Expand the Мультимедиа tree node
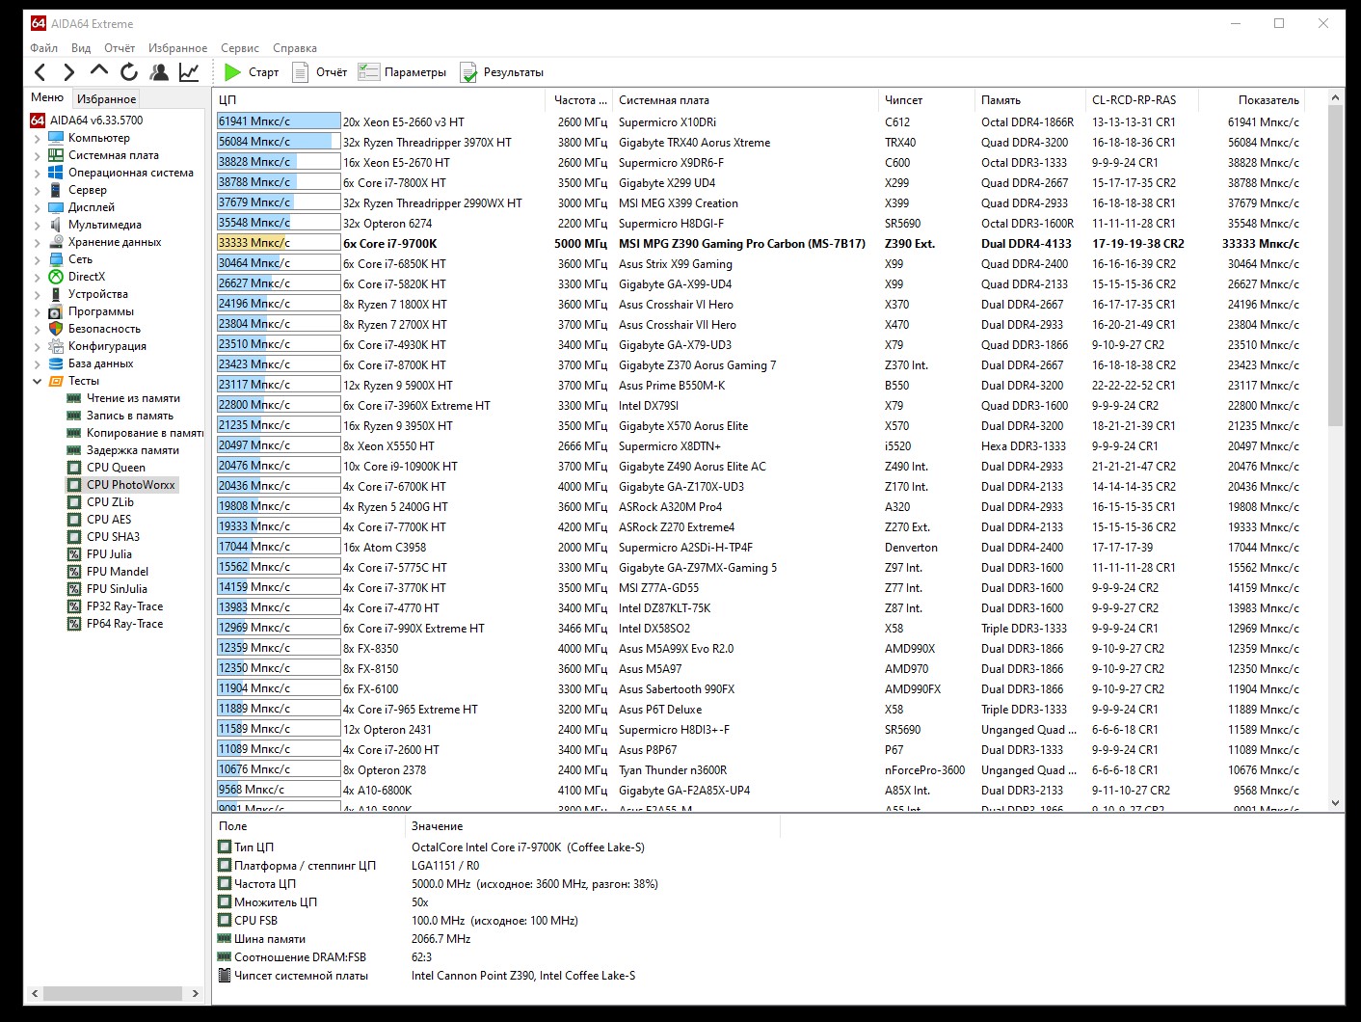Image resolution: width=1361 pixels, height=1022 pixels. click(x=38, y=225)
